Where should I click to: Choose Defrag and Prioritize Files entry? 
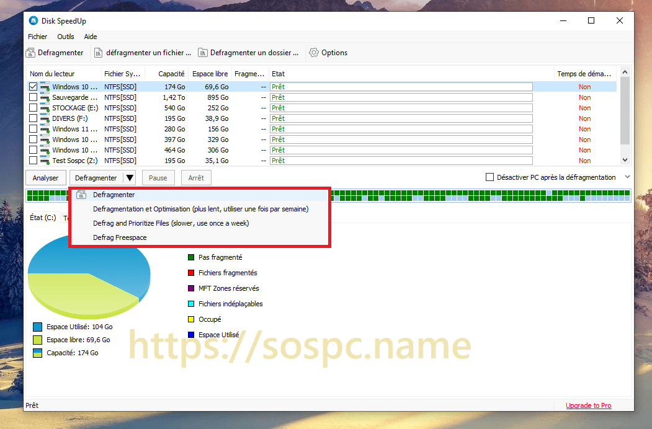[x=200, y=223]
